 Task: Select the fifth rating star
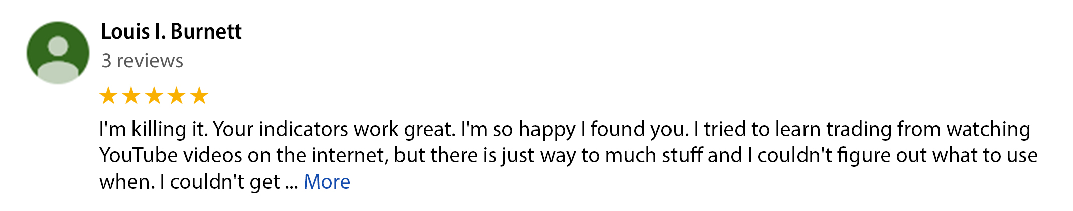199,95
